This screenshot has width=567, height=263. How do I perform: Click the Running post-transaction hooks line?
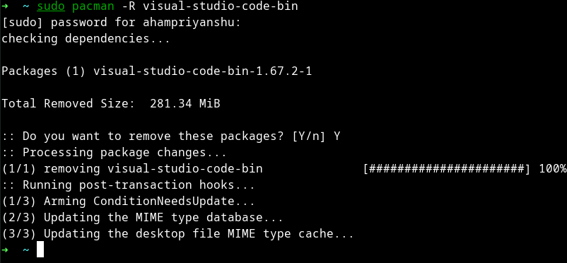coord(129,185)
